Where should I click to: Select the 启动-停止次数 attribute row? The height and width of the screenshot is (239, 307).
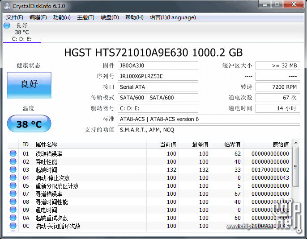point(150,177)
